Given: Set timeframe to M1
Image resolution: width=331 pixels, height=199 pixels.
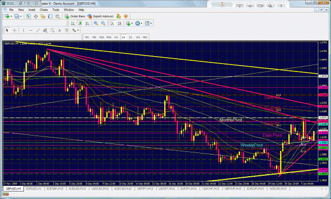Looking at the screenshot, I should tap(87, 38).
